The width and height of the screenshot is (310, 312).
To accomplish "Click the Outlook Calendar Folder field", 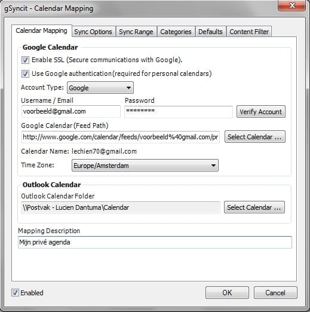I will click(x=121, y=207).
